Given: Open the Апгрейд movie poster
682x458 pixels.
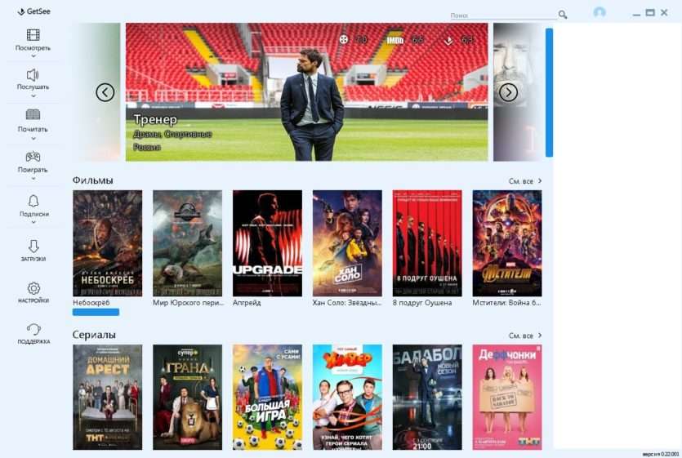Looking at the screenshot, I should coord(267,243).
